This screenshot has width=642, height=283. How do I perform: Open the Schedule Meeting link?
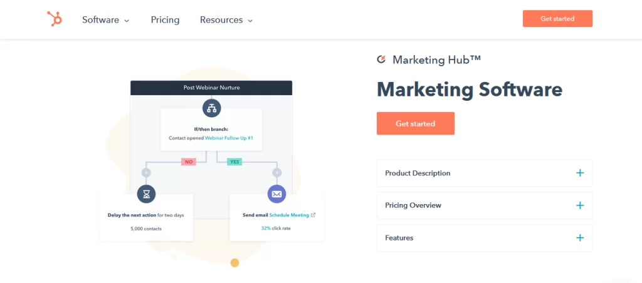tap(289, 215)
